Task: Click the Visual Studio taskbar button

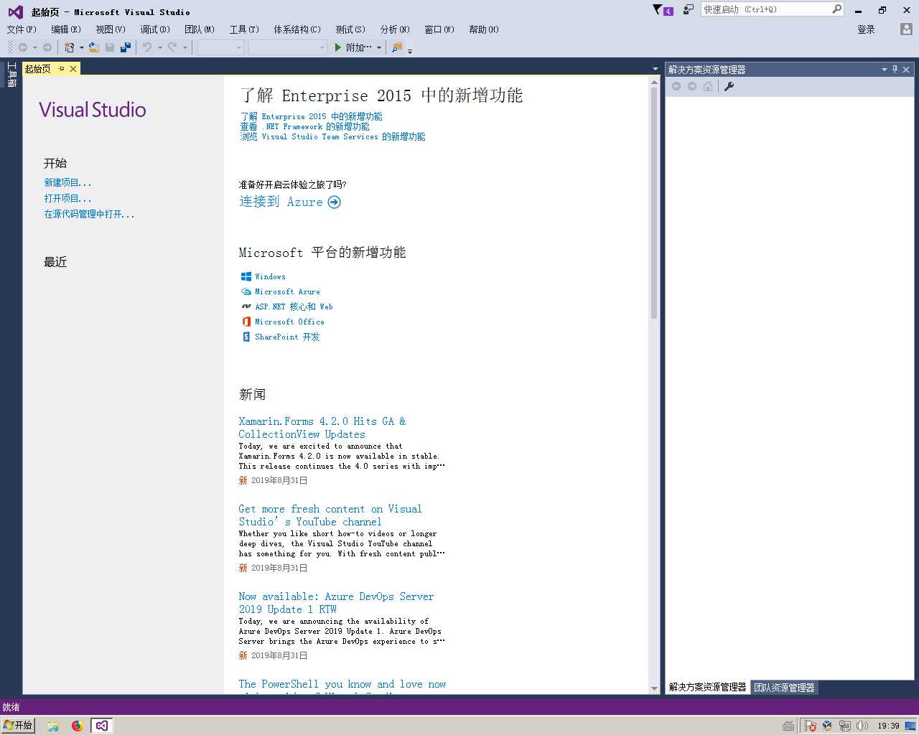Action: (102, 726)
